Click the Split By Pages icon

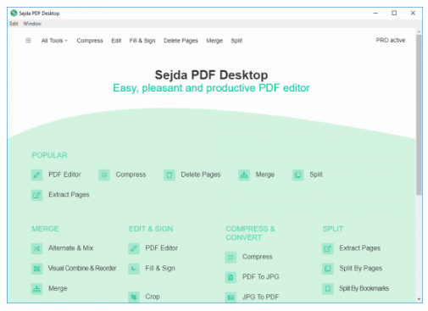coord(328,269)
